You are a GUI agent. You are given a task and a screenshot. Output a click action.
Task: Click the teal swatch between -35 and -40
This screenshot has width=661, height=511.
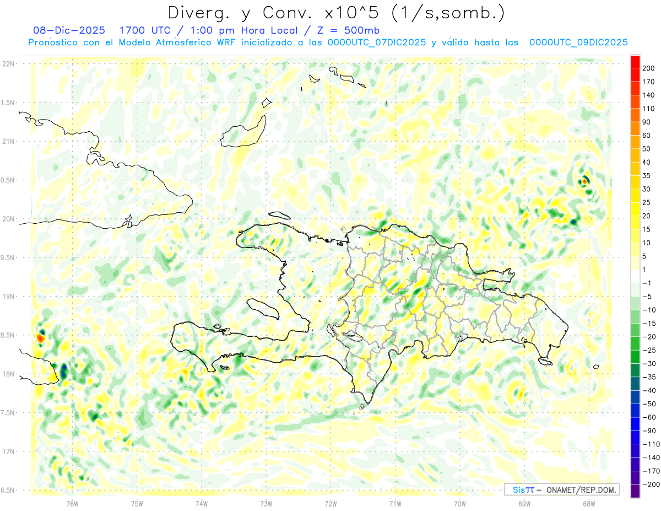coord(635,384)
